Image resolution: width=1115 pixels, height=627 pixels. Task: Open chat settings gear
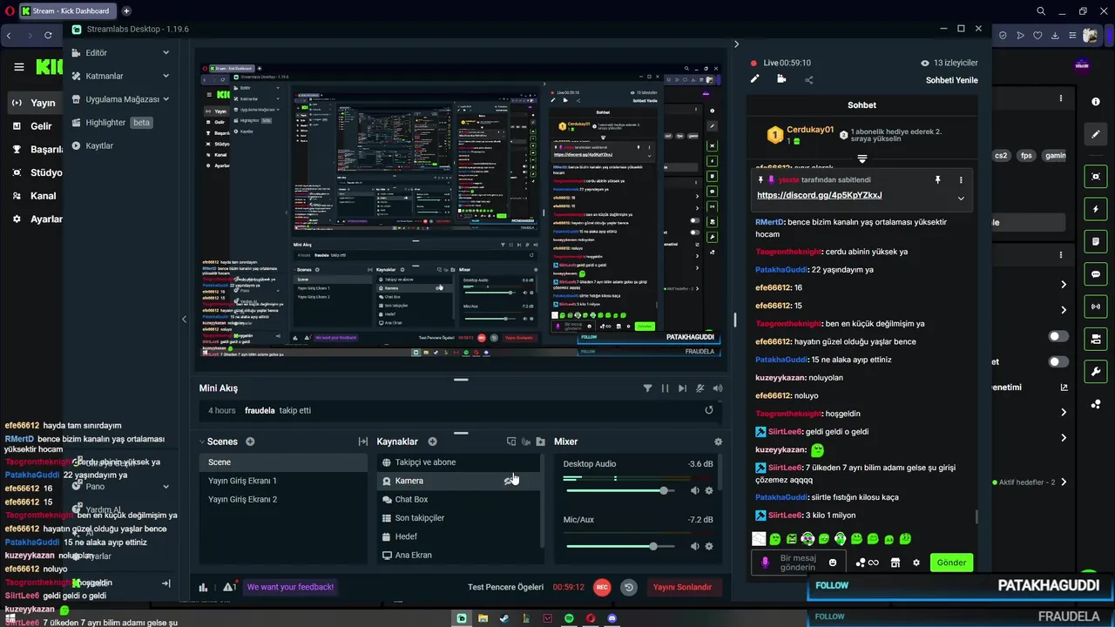coord(916,563)
